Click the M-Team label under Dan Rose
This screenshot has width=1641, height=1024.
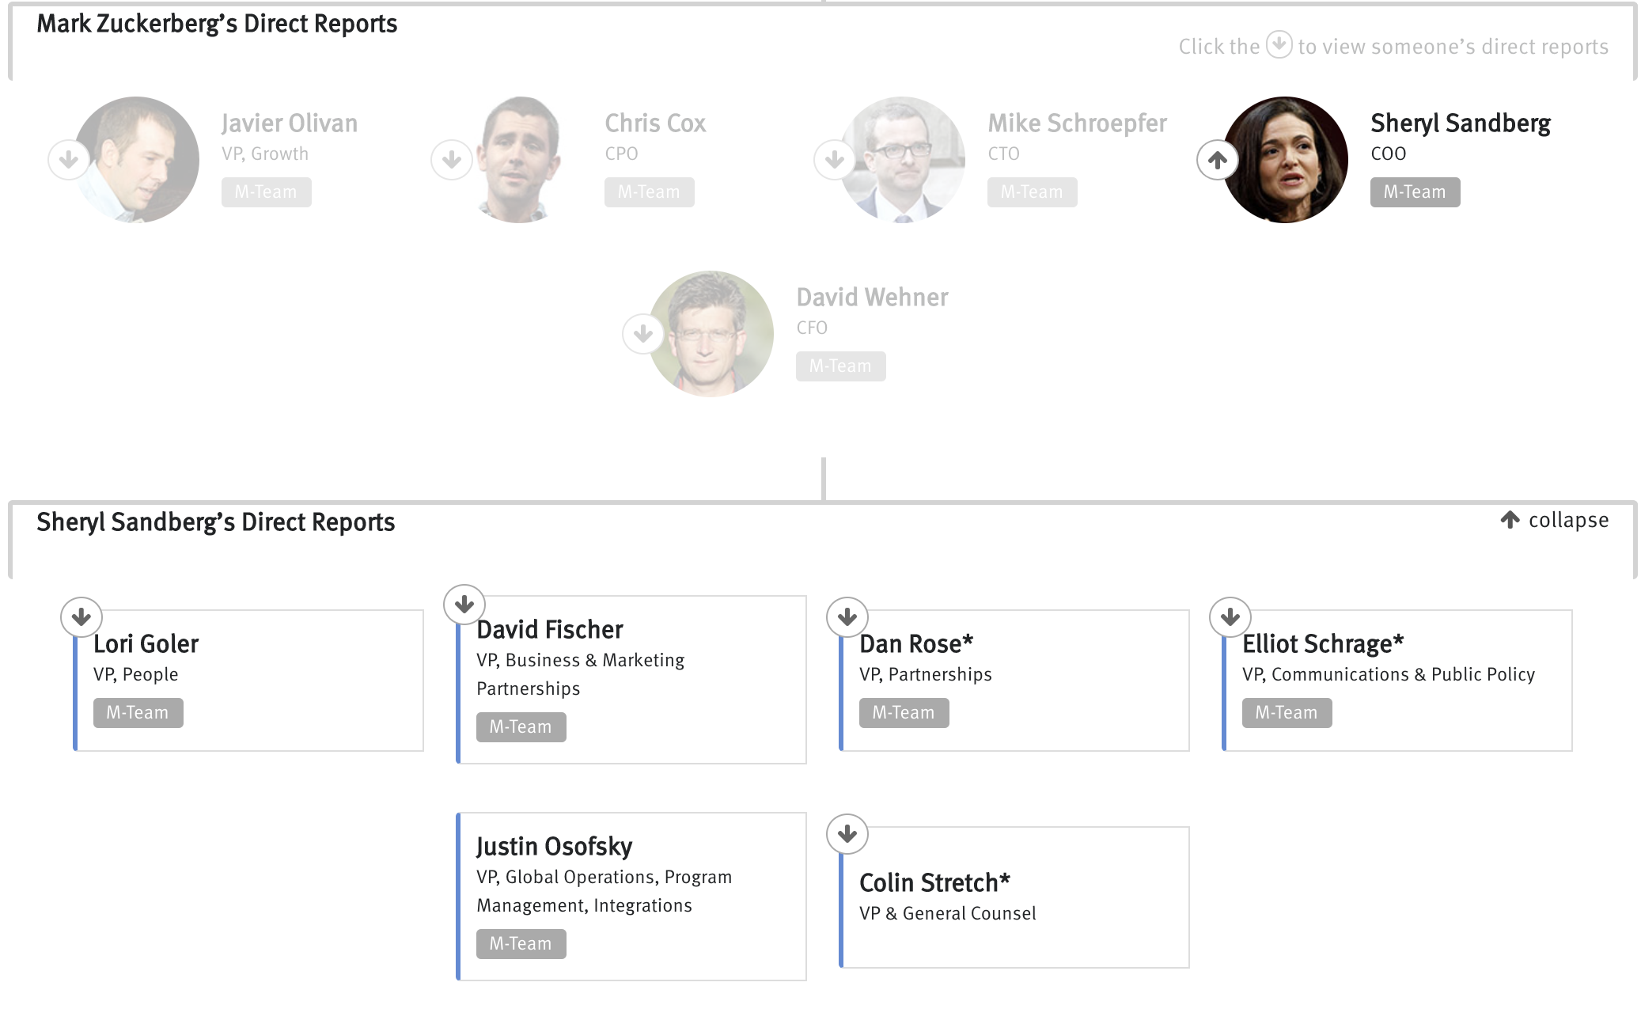coord(902,711)
